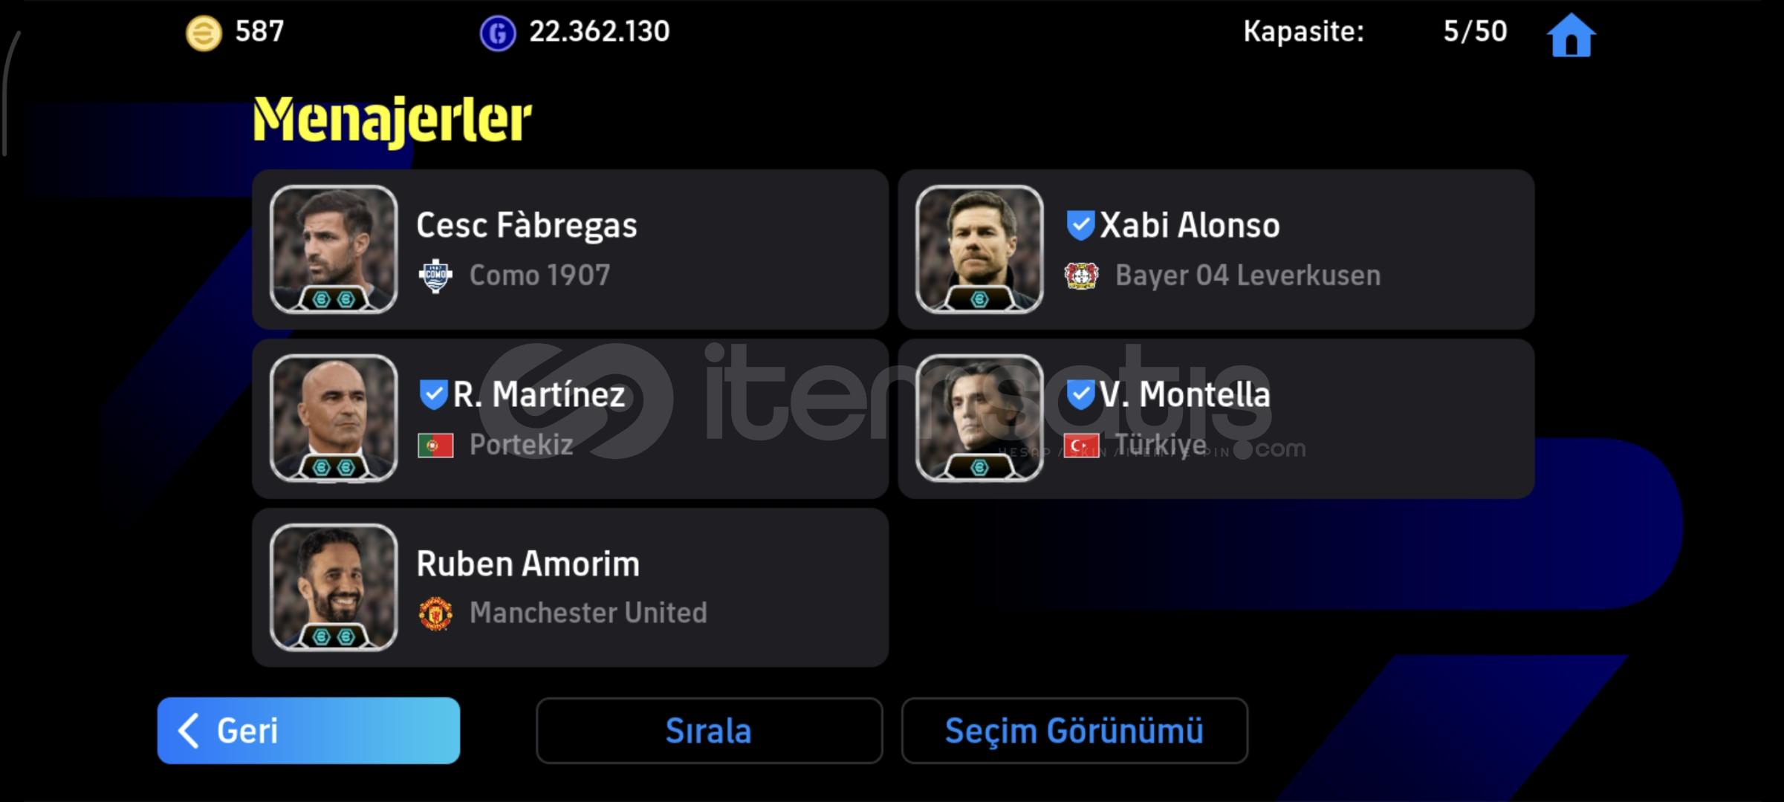Select the Bayer 04 Leverkusen crest
1784x802 pixels.
coord(1081,276)
